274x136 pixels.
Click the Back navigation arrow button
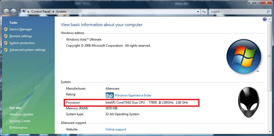click(x=6, y=12)
